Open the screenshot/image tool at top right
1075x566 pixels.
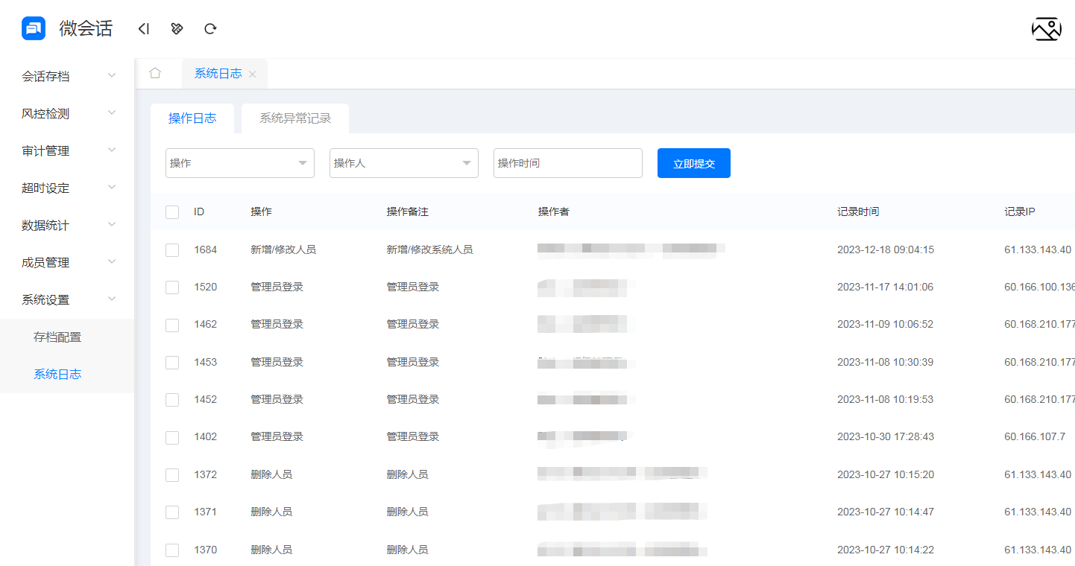pos(1047,28)
